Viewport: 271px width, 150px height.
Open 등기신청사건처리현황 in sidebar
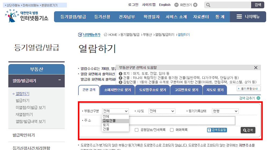pos(31,148)
